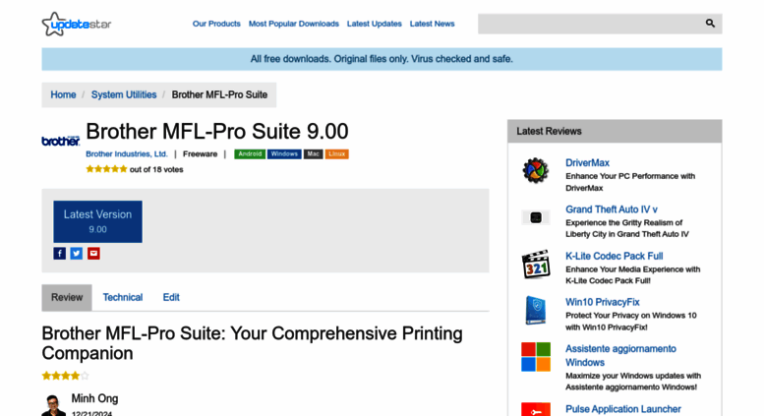The height and width of the screenshot is (416, 764).
Task: Click the search magnifier icon
Action: coord(710,24)
